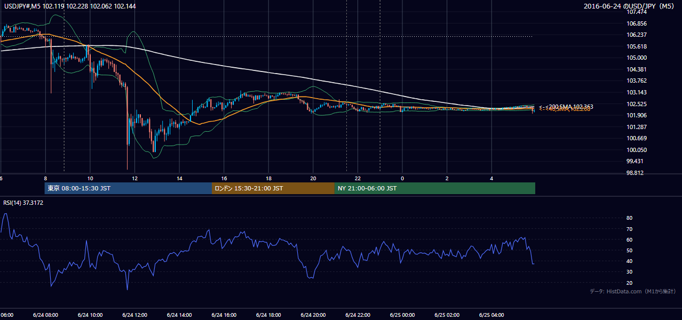Click the RSI 60 level label
682x320 pixels.
point(629,239)
